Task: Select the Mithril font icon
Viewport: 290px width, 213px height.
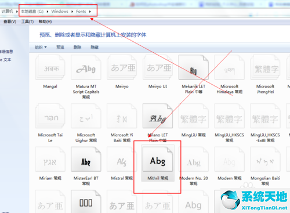Action: tap(158, 160)
